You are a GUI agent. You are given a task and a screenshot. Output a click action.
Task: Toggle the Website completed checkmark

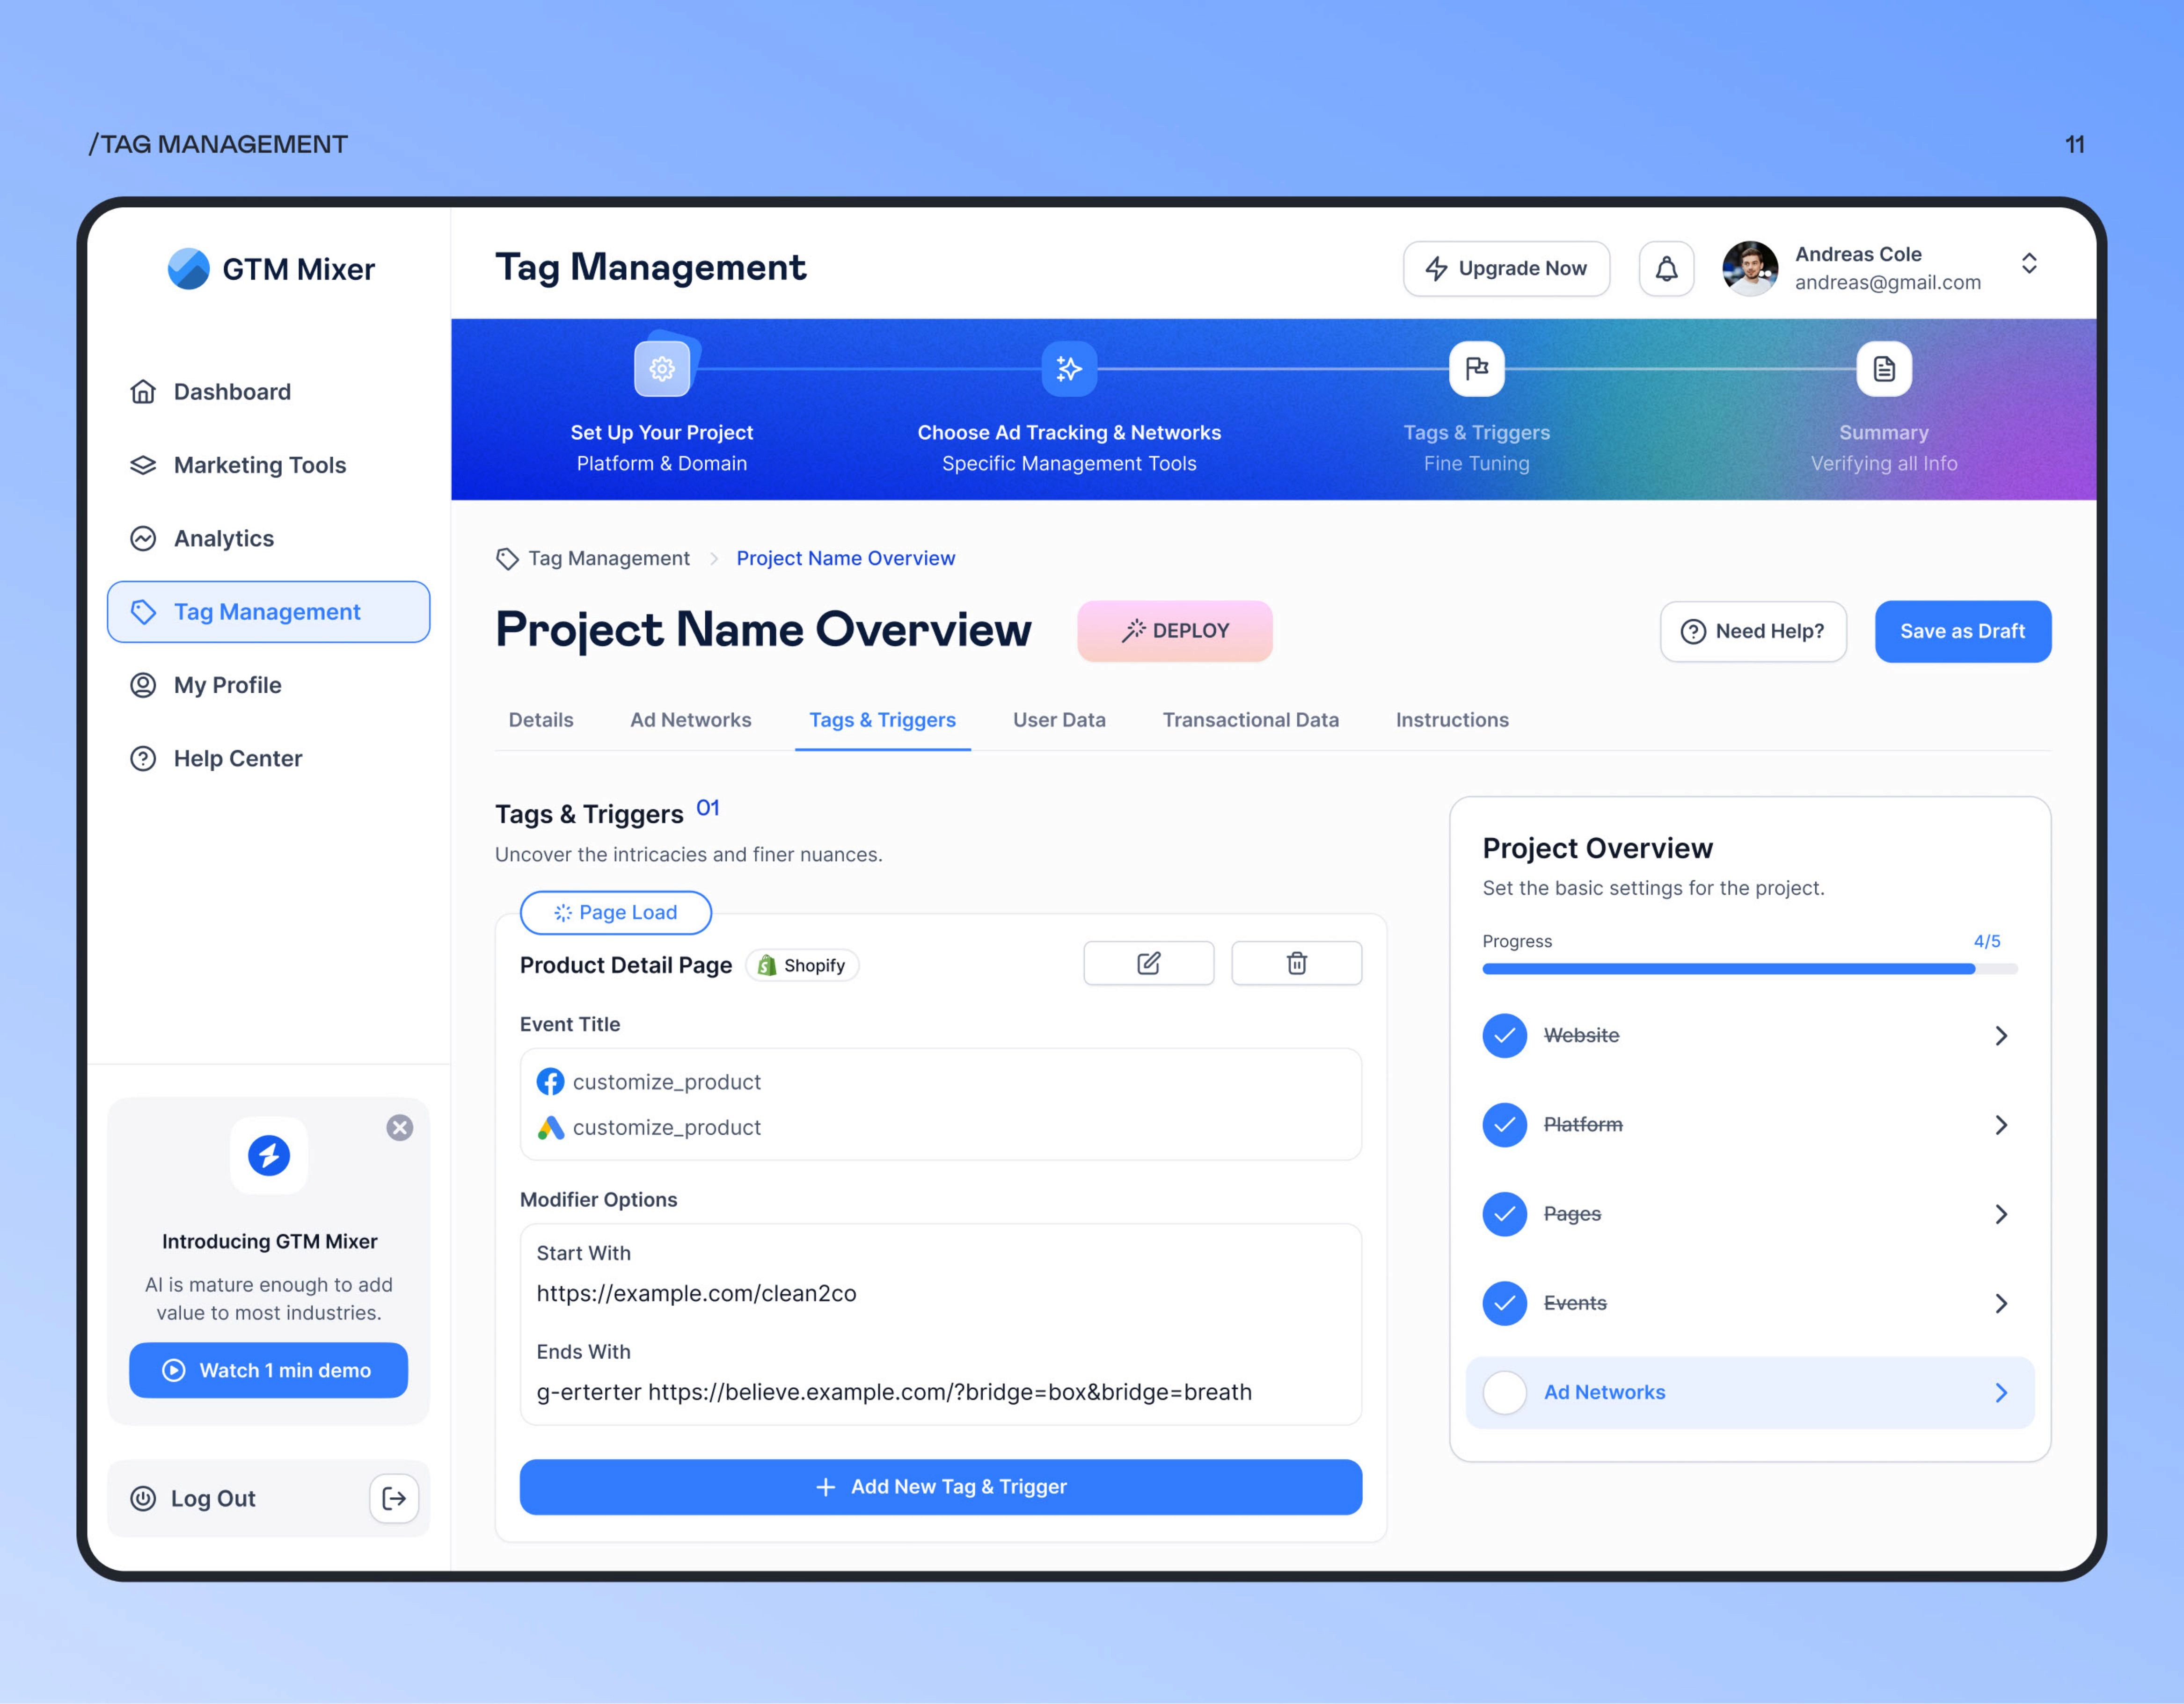click(1504, 1036)
